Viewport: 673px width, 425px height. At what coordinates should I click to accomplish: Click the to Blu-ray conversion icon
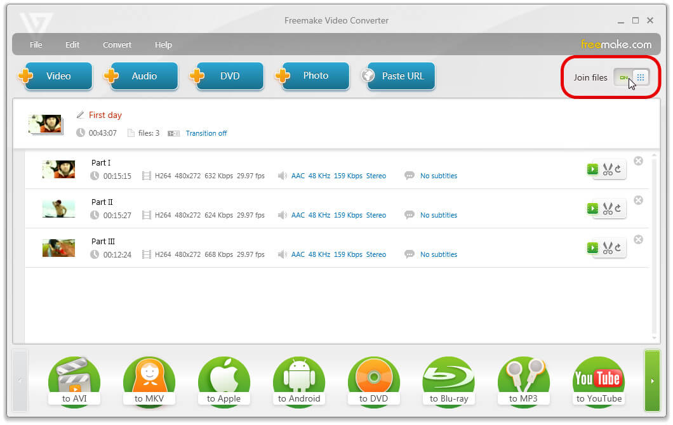point(448,382)
